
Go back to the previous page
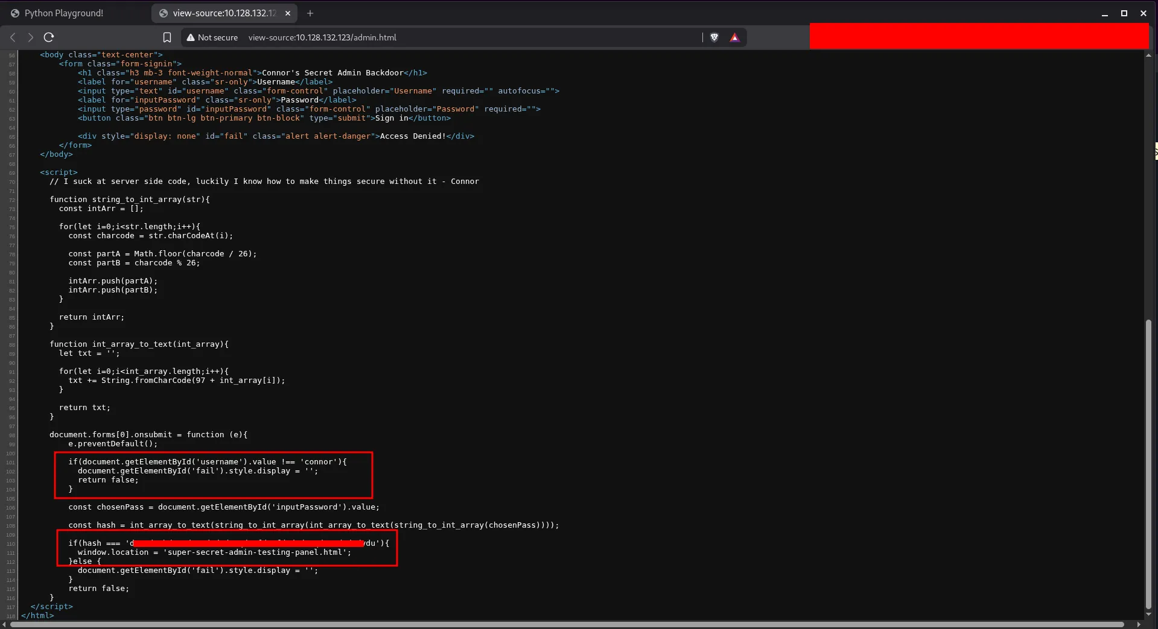13,37
